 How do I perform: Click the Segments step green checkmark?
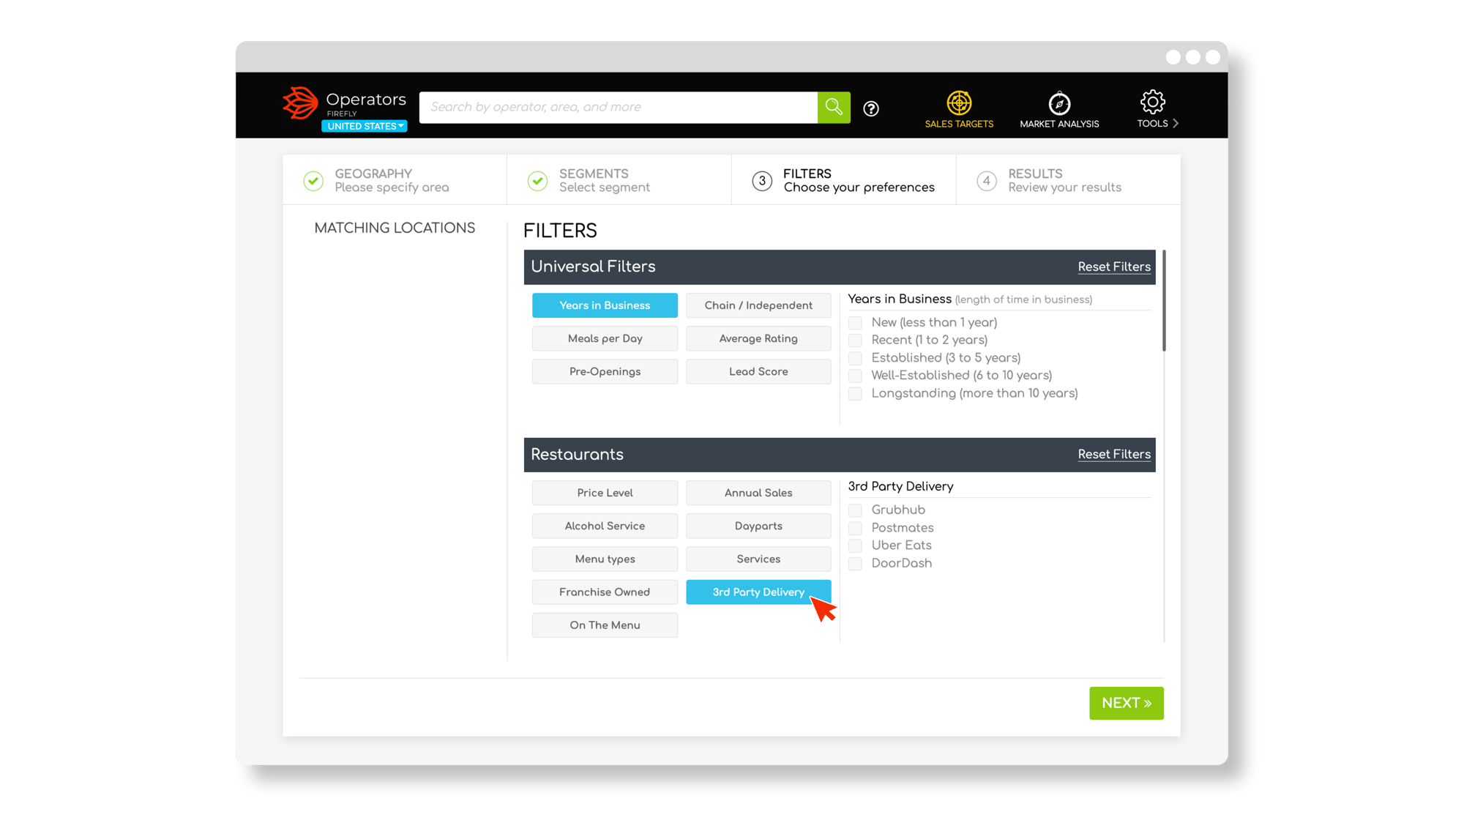coord(538,181)
